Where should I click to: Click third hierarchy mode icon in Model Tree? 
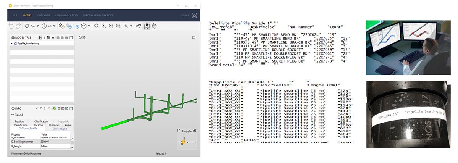tap(48, 37)
